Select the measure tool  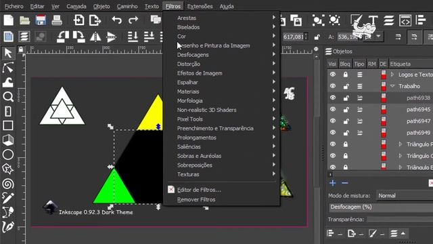(x=8, y=111)
